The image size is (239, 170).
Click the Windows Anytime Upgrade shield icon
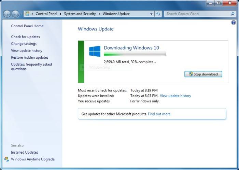click(6, 159)
